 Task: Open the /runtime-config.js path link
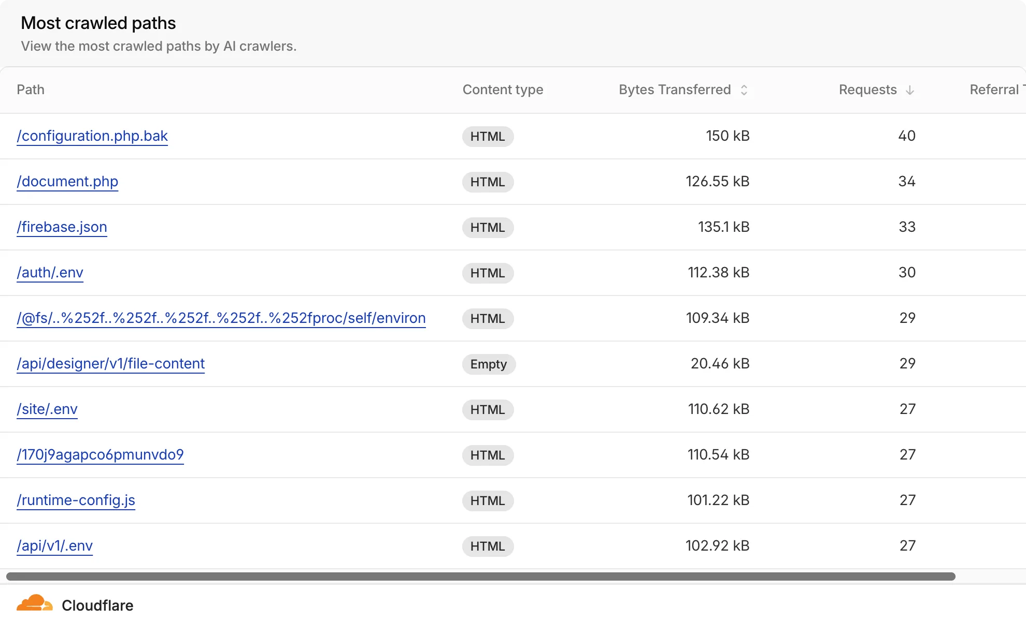pos(76,500)
